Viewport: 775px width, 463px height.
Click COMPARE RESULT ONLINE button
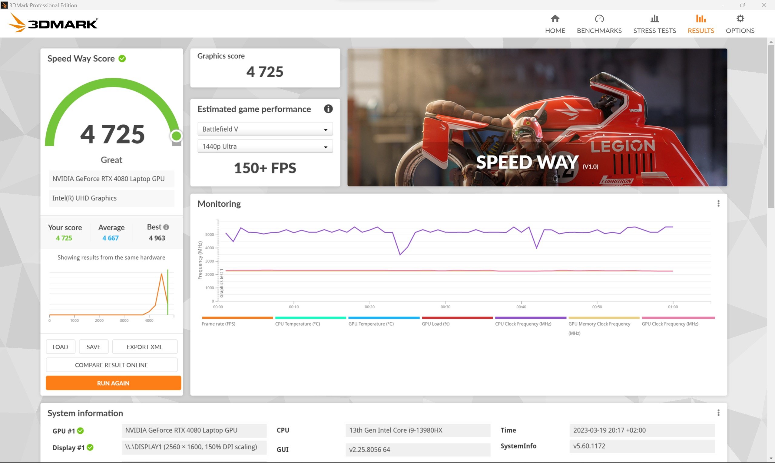111,365
